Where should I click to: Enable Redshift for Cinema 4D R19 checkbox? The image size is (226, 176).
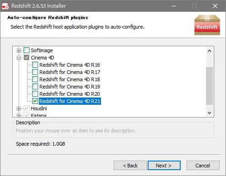35,87
